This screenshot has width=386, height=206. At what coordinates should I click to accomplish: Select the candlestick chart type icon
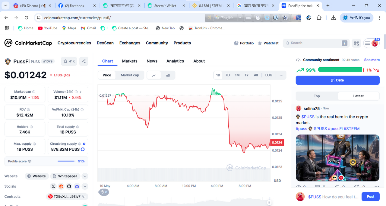[168, 75]
